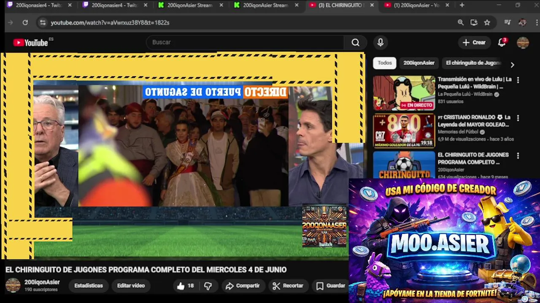Open Cristiano Ronaldo CR7 video thumbnail
The width and height of the screenshot is (540, 303).
[404, 131]
